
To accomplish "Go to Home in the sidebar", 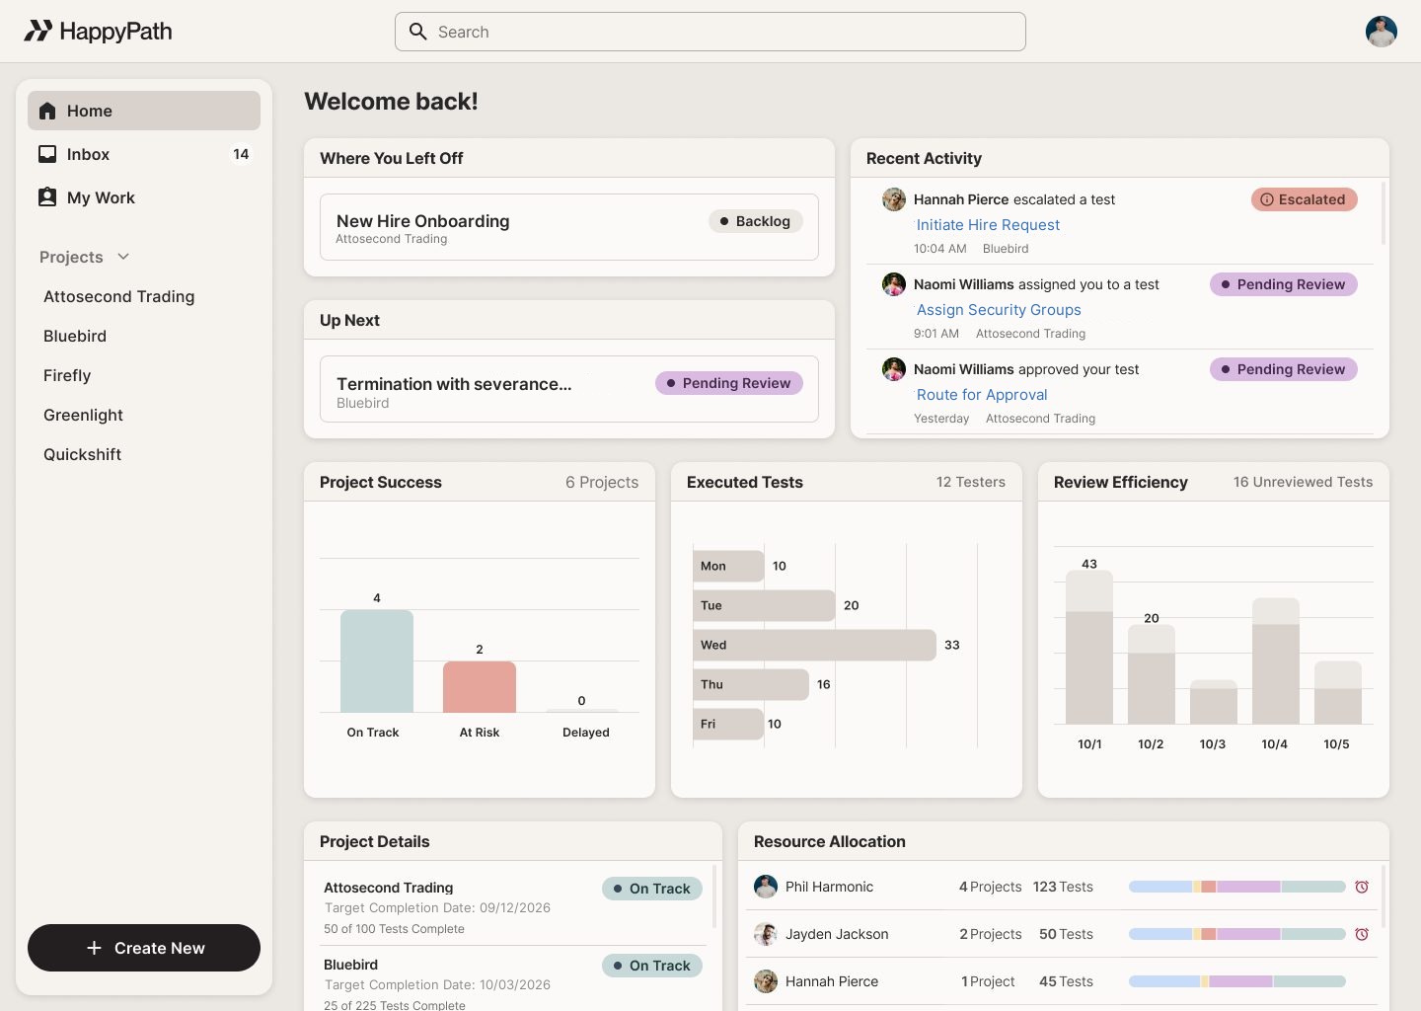I will (144, 111).
